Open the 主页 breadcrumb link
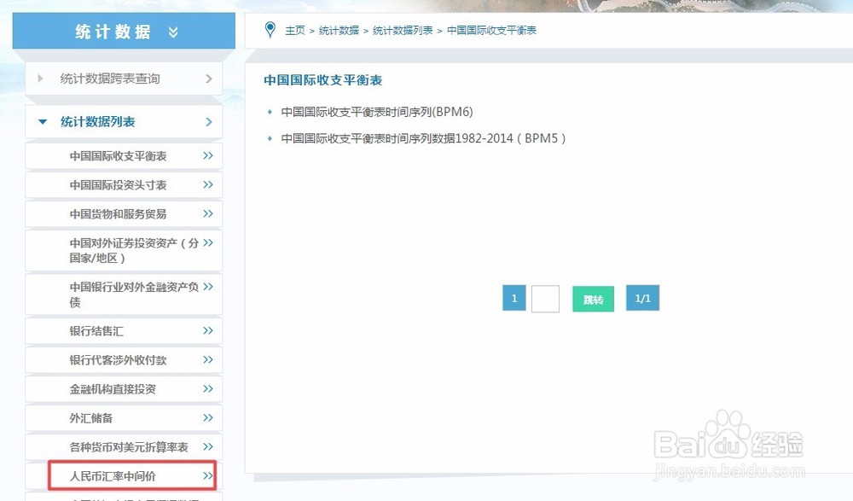 [293, 30]
